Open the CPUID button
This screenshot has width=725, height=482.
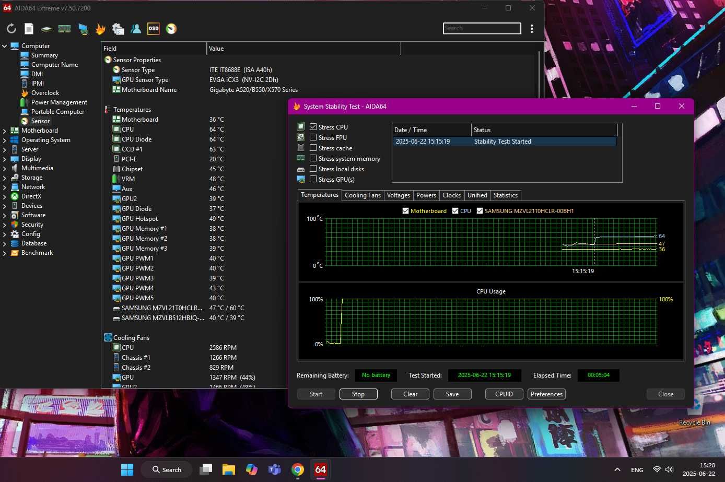504,394
